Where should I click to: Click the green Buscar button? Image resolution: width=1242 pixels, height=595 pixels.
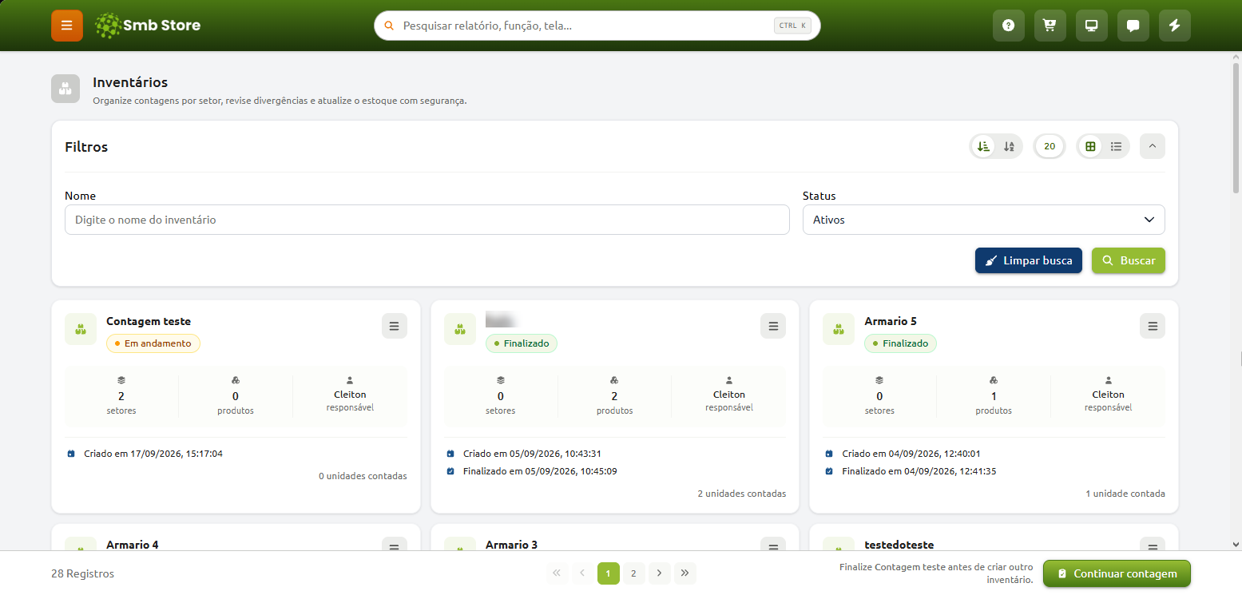pyautogui.click(x=1129, y=260)
